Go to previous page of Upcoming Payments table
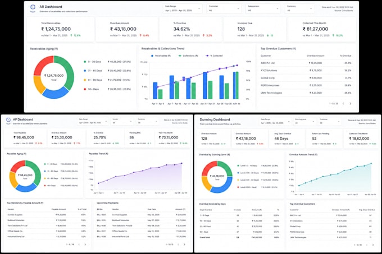382x254 pixels. [x=178, y=244]
